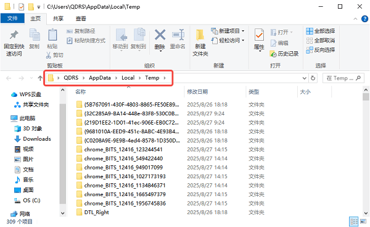
Task: Switch to the Share (共享) tab
Action: click(x=58, y=19)
